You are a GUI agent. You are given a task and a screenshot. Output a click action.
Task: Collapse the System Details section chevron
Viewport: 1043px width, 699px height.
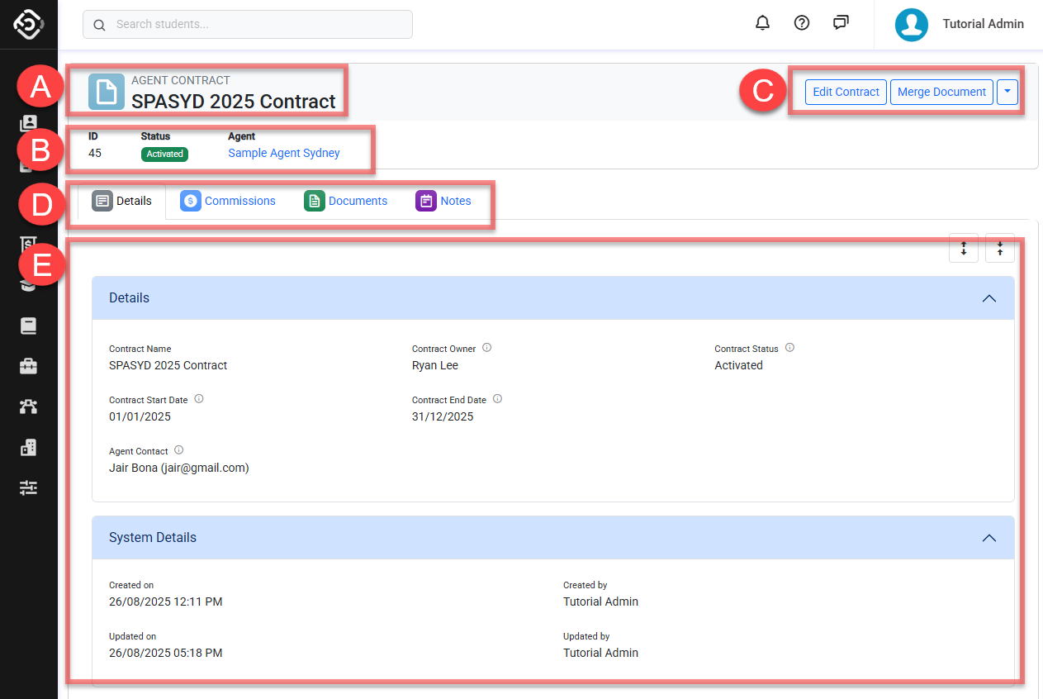tap(988, 538)
